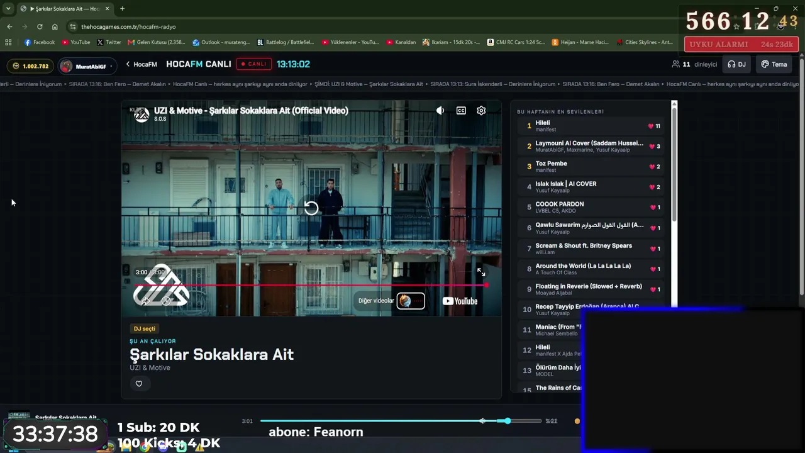The image size is (805, 453).
Task: Open the MuratAbiGF profile menu
Action: [87, 66]
